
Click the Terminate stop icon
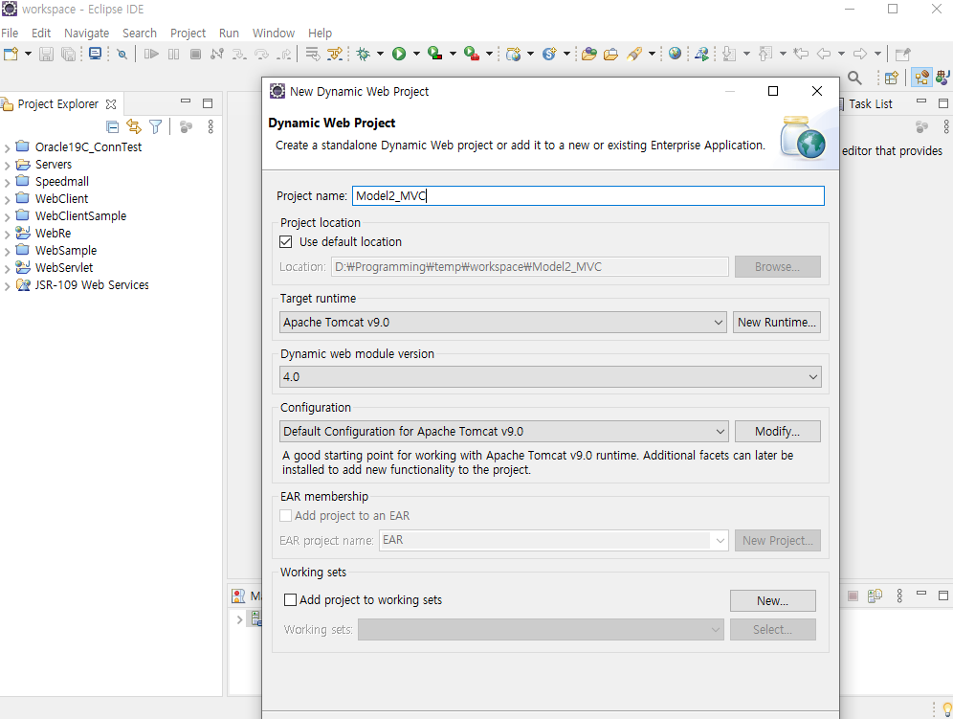click(x=196, y=55)
